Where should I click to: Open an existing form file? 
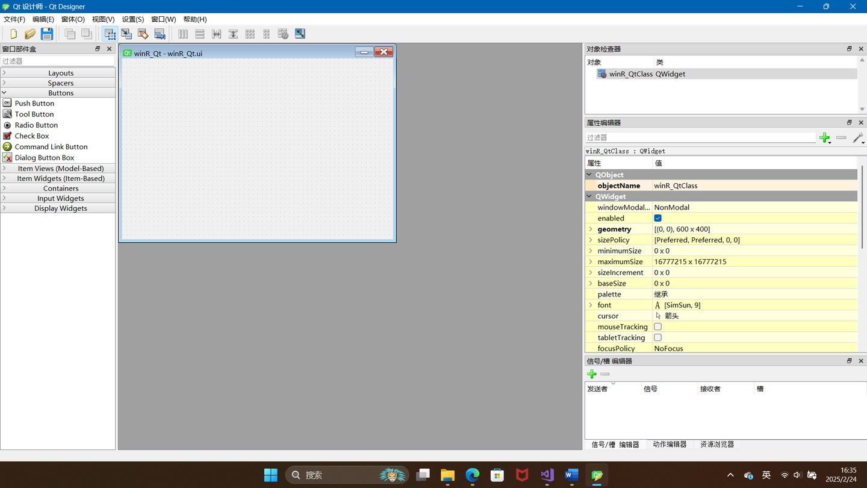29,34
